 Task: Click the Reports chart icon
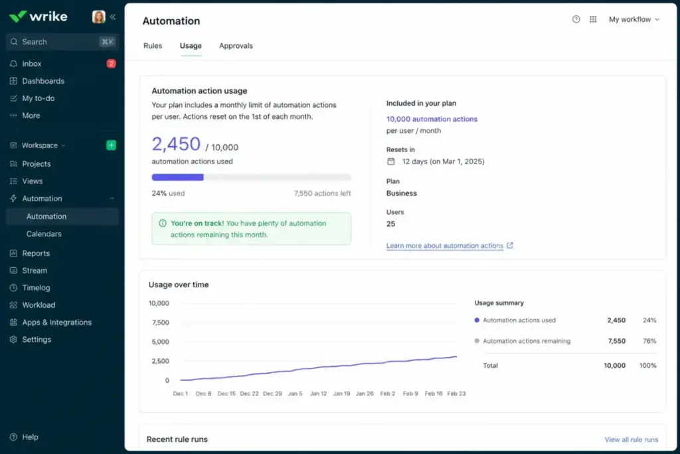pos(13,253)
